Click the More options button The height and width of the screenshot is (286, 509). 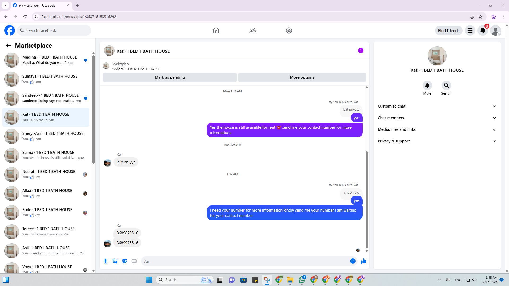302,77
